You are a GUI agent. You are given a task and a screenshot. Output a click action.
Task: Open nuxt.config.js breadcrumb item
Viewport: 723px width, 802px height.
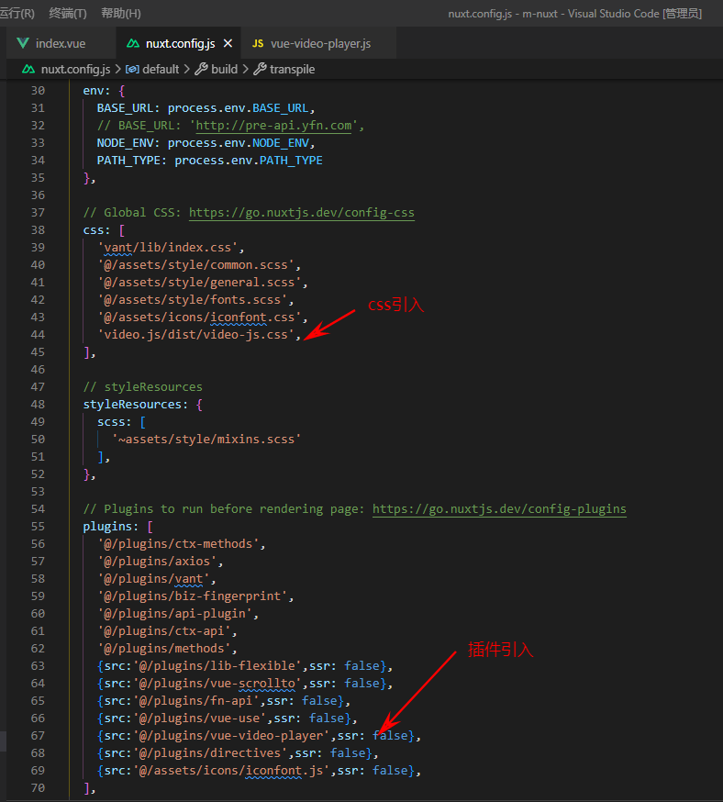pyautogui.click(x=75, y=69)
